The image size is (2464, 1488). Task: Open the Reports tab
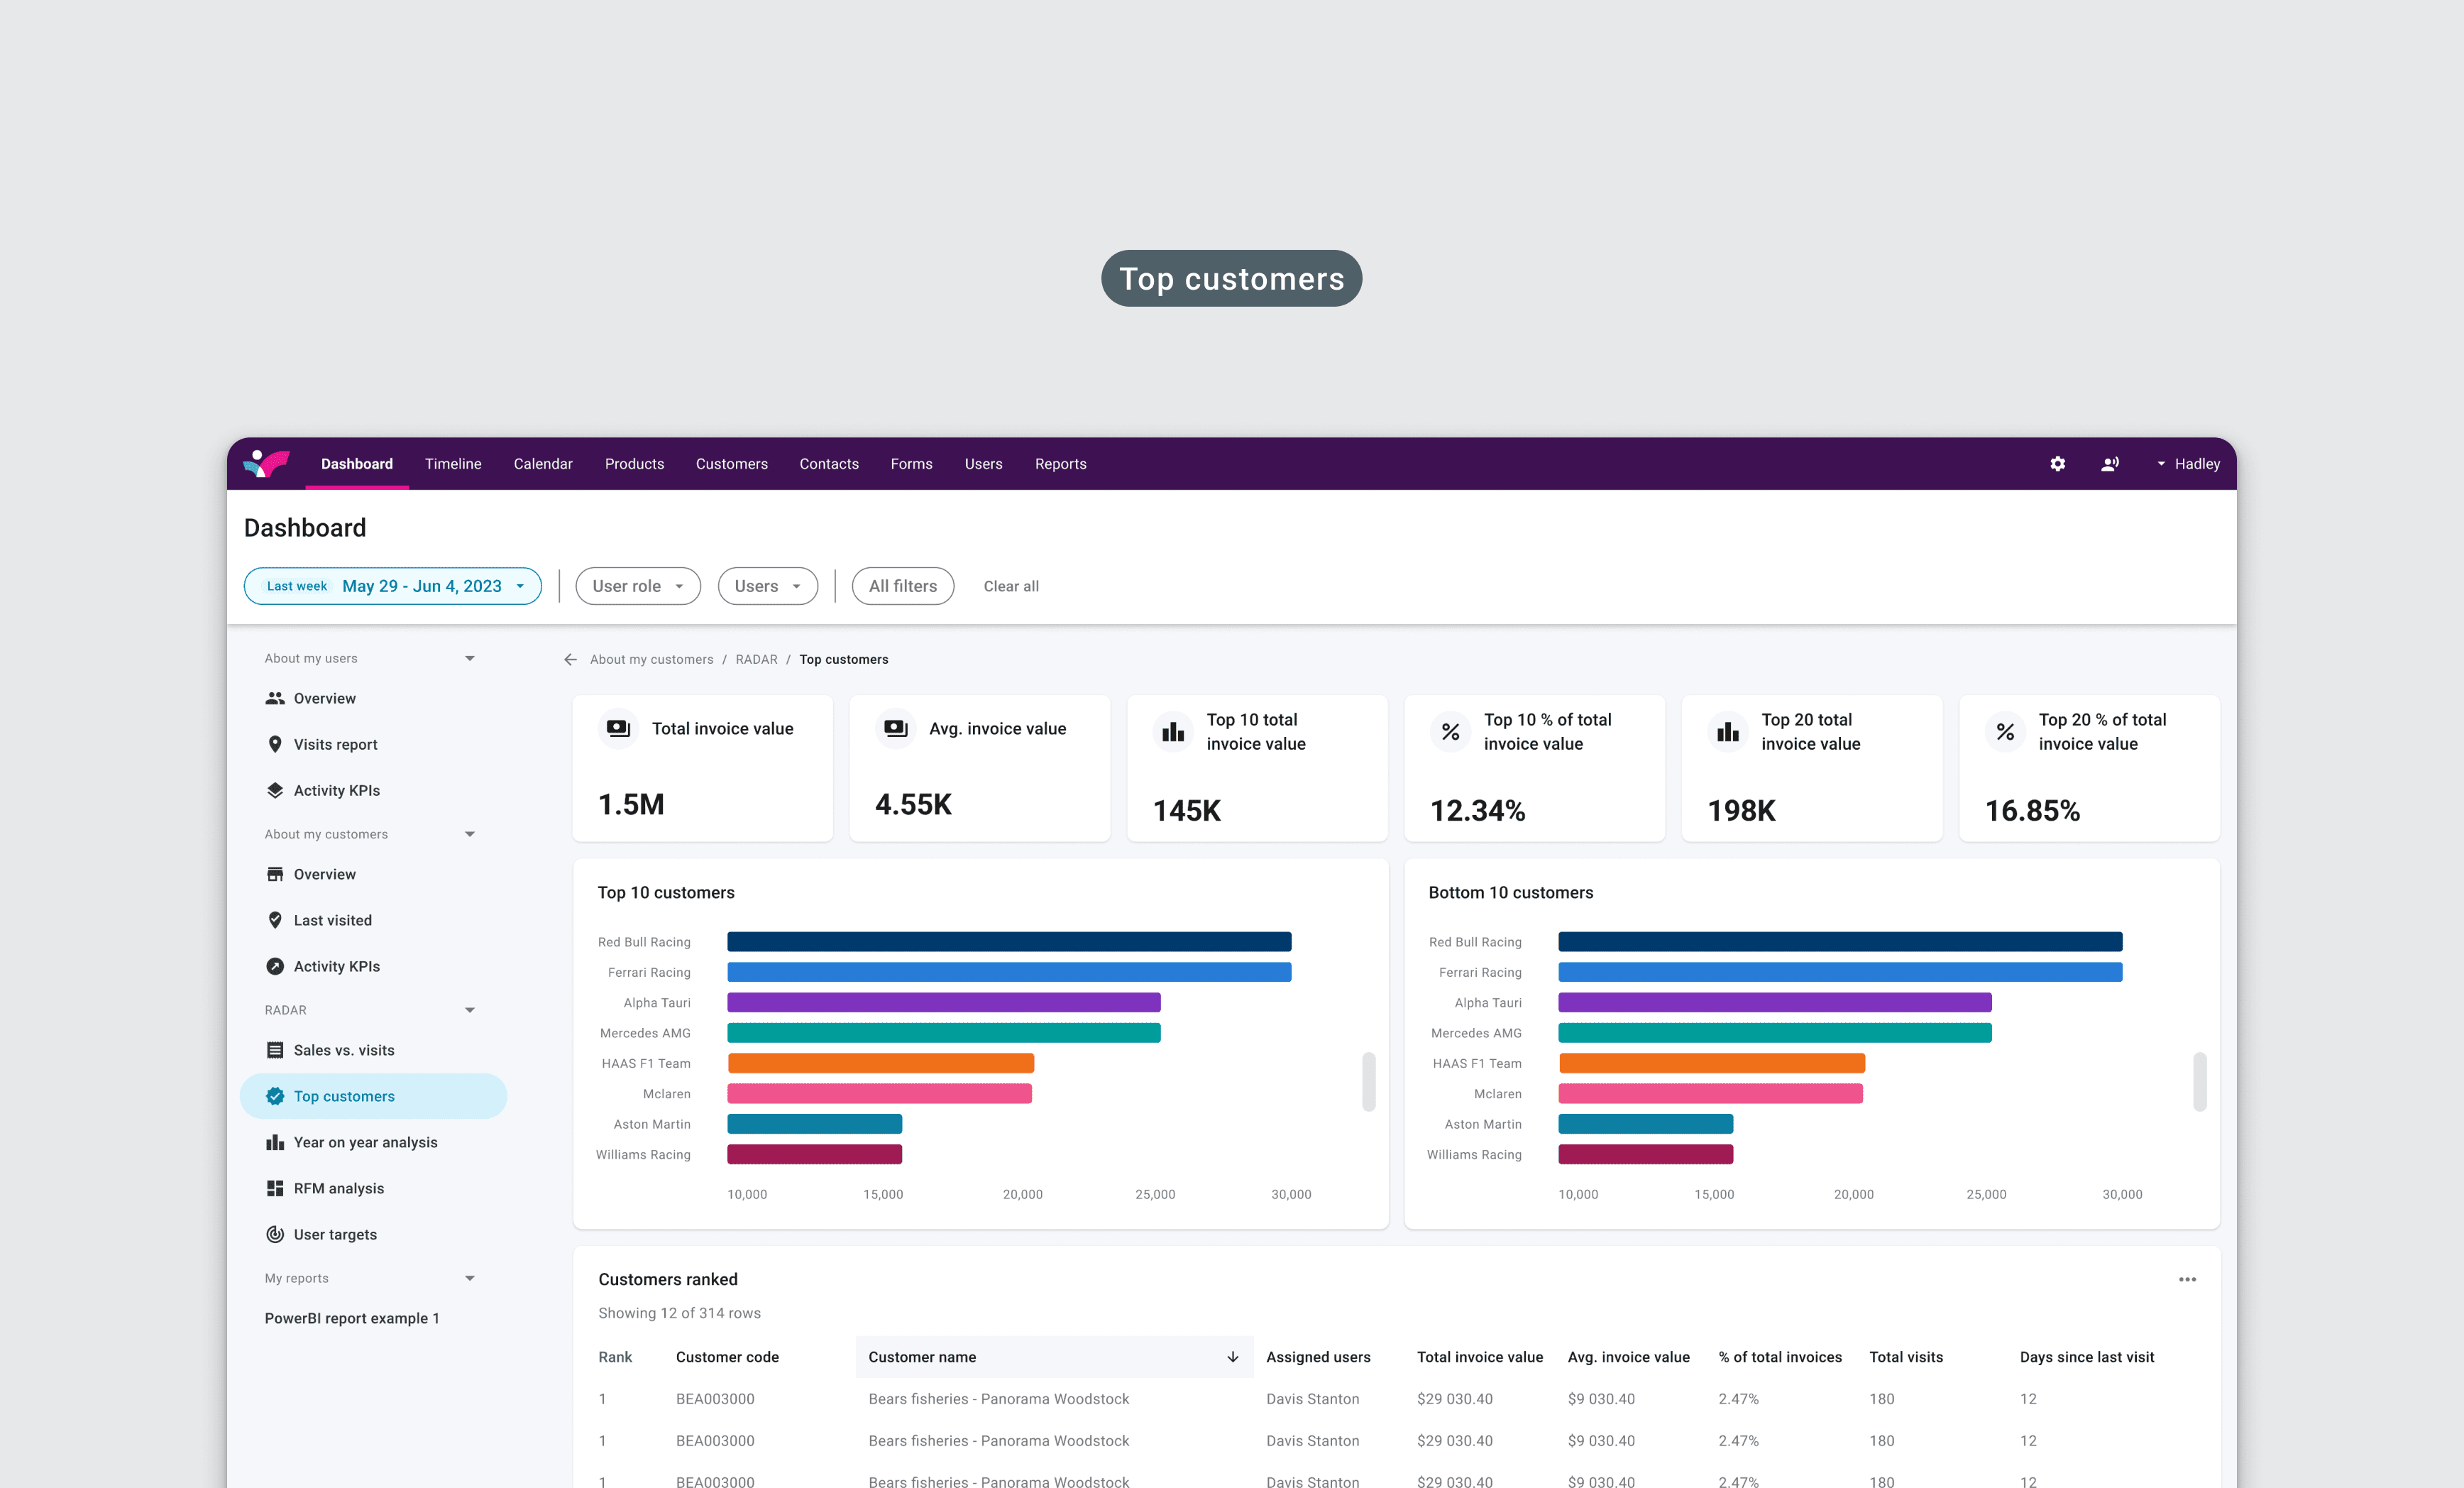(1060, 464)
